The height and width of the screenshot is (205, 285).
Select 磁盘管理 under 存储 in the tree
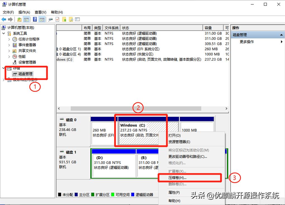click(25, 74)
